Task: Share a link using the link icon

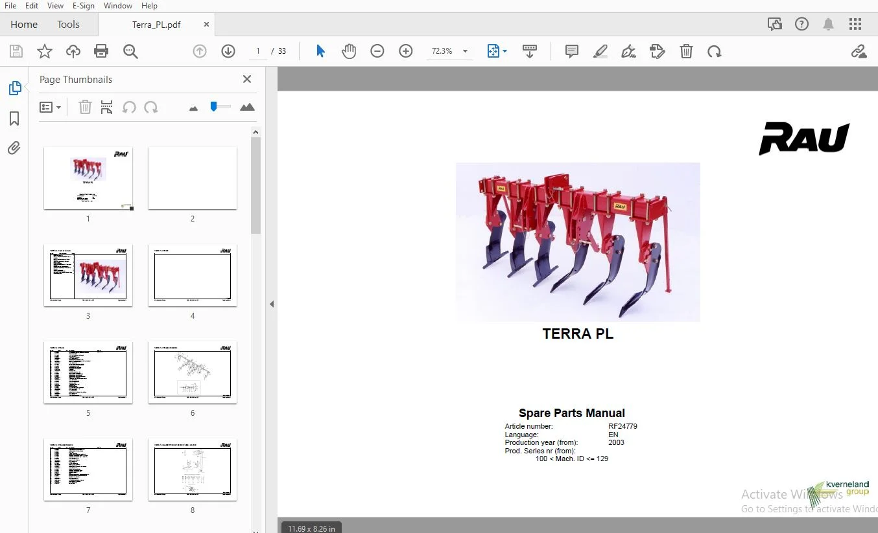Action: (x=859, y=51)
